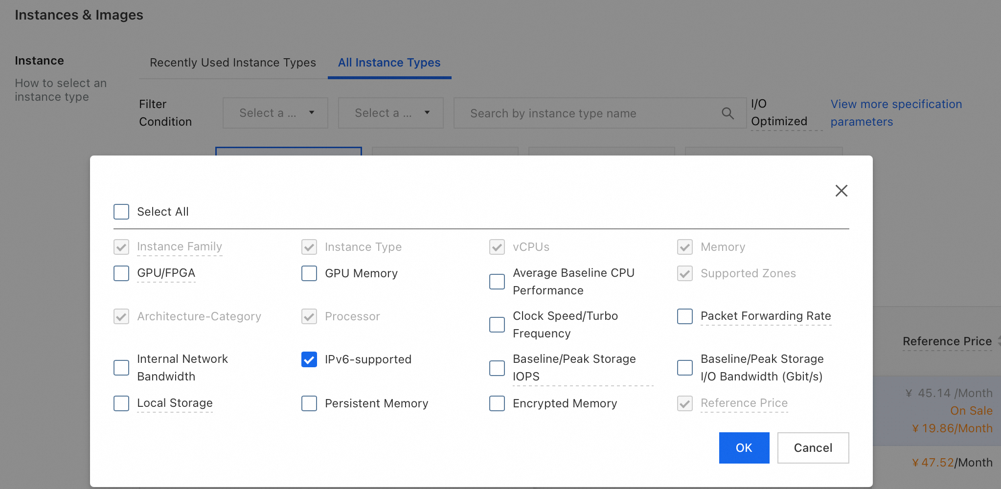The width and height of the screenshot is (1001, 489).
Task: Confirm selection with the OK button
Action: [744, 448]
